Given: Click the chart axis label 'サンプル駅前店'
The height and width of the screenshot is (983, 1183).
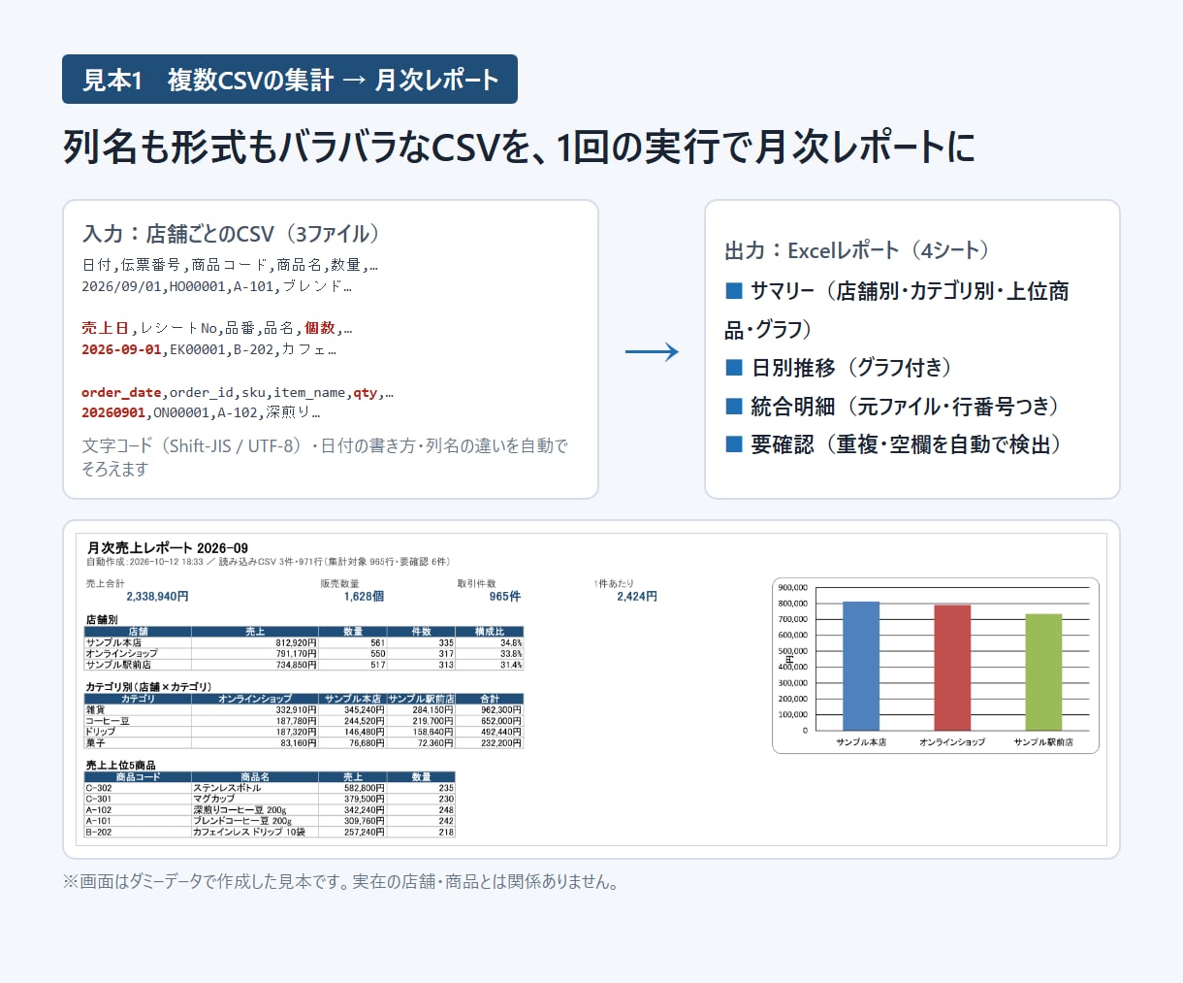Looking at the screenshot, I should pos(1043,742).
